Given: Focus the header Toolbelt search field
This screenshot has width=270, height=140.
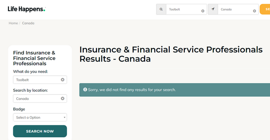Looking at the screenshot, I should tap(184, 9).
